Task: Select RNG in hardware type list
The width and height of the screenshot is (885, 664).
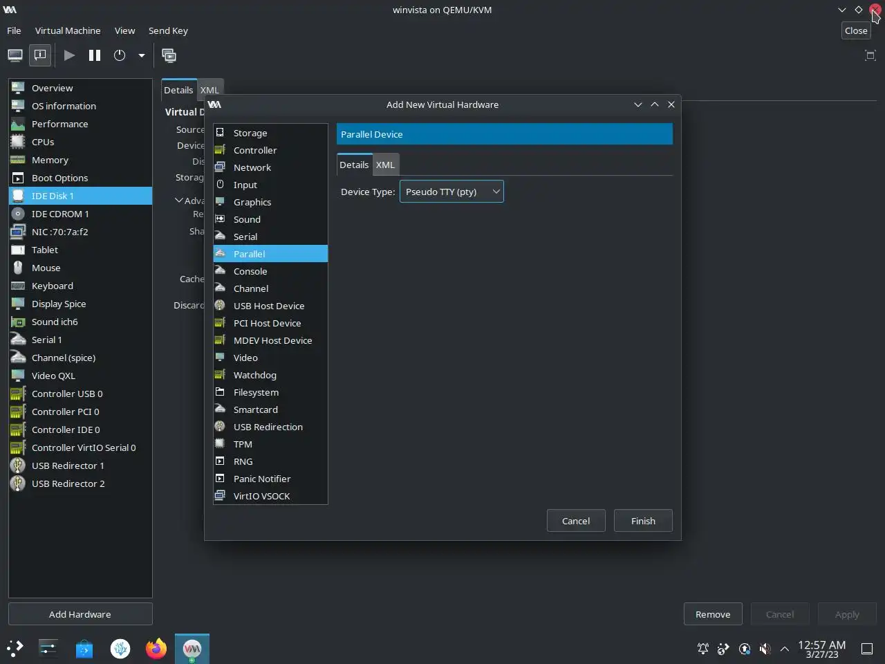Action: (270, 461)
